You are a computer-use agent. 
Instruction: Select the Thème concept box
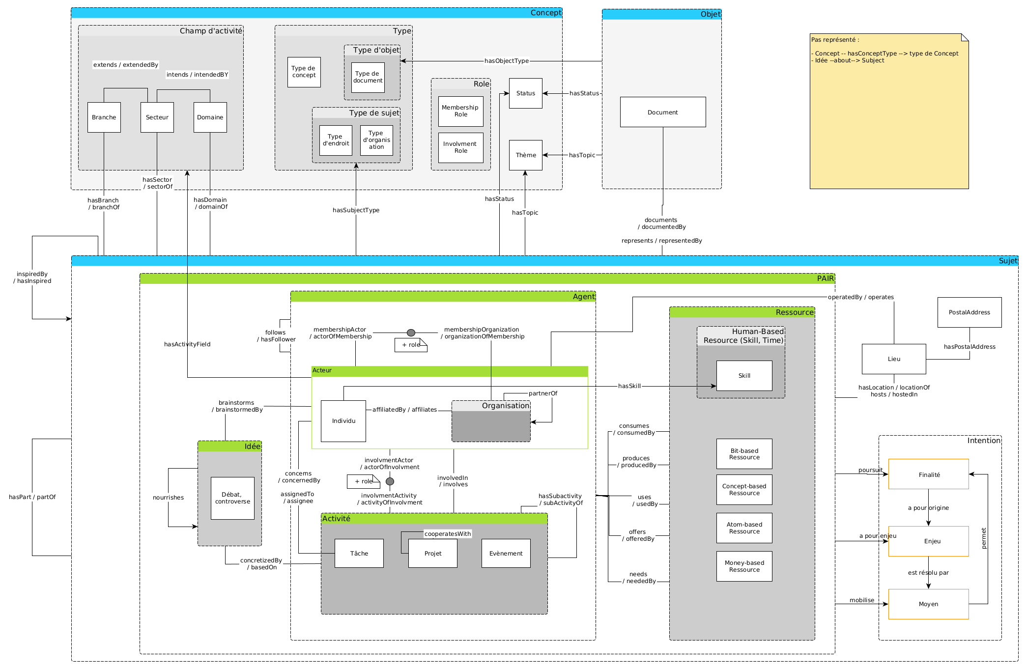click(525, 155)
